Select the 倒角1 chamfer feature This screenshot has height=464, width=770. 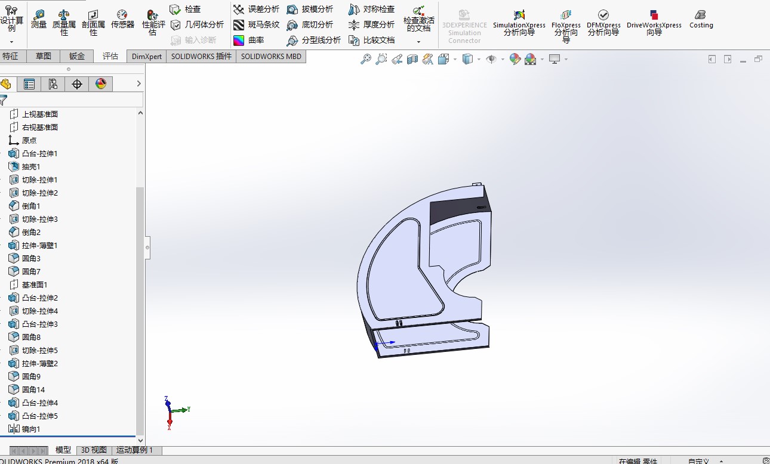coord(31,206)
